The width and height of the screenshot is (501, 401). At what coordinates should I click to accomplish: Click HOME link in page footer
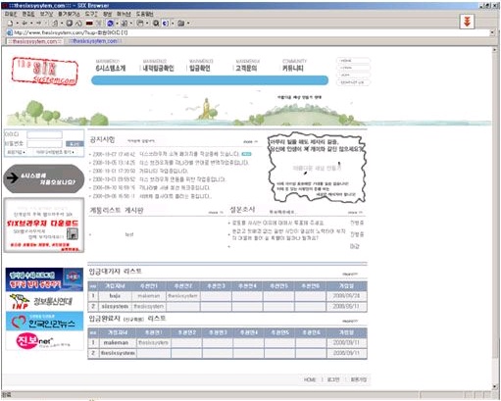(310, 379)
